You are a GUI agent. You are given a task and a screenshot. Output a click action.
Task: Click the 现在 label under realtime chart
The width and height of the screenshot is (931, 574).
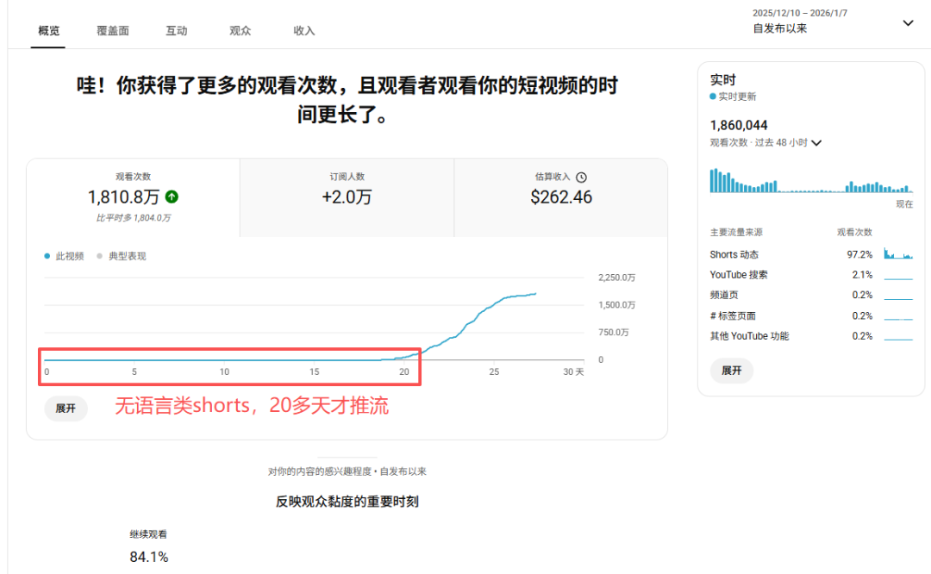904,203
